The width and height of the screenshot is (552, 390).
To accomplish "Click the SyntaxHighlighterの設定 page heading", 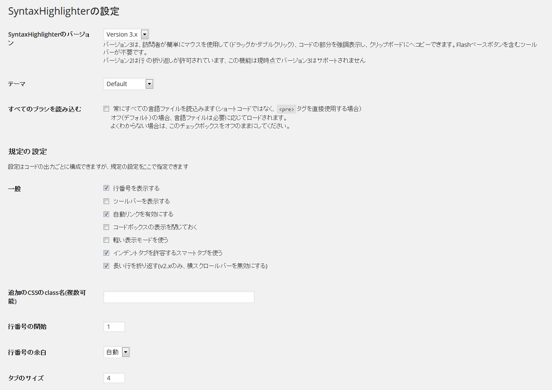I will [64, 12].
